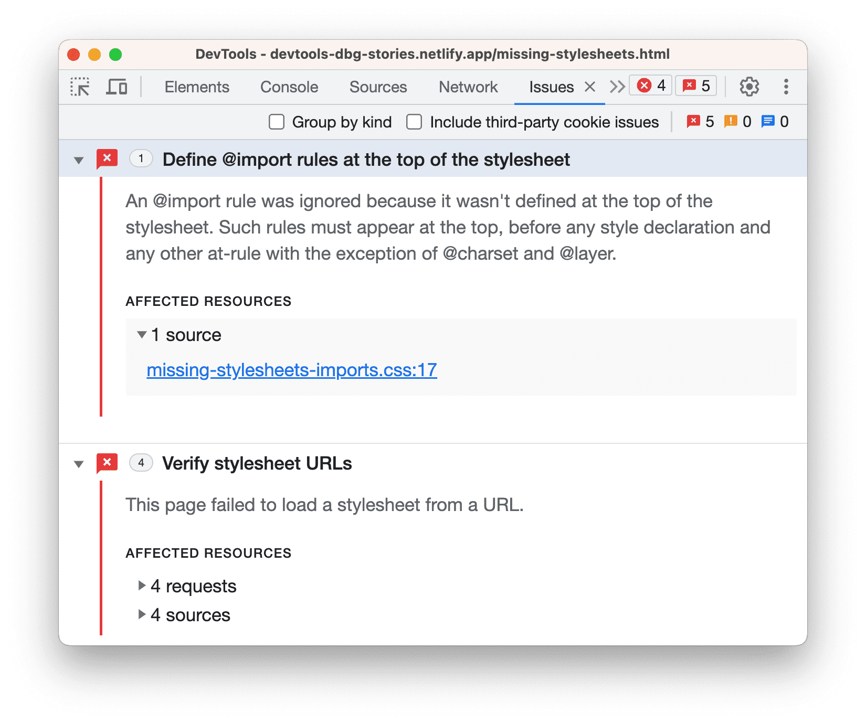The height and width of the screenshot is (723, 866).
Task: Enable the Group by kind checkbox
Action: pyautogui.click(x=277, y=121)
